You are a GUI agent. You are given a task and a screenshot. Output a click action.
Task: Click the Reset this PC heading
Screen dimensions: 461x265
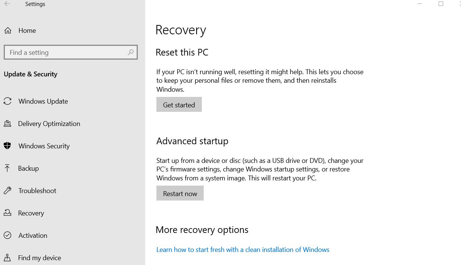click(182, 53)
